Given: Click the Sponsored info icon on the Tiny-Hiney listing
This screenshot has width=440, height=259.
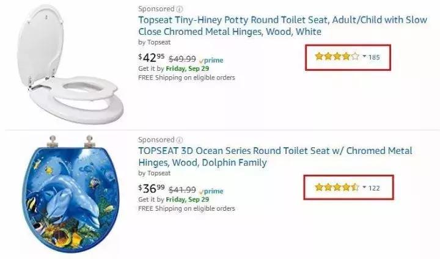Looking at the screenshot, I should click(180, 9).
